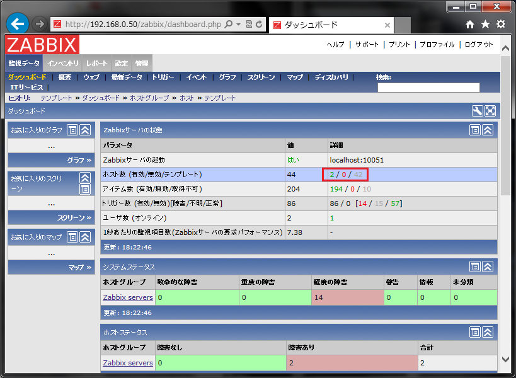Collapse the システムステータス widget
Screen dimensions: 516x378
point(488,266)
